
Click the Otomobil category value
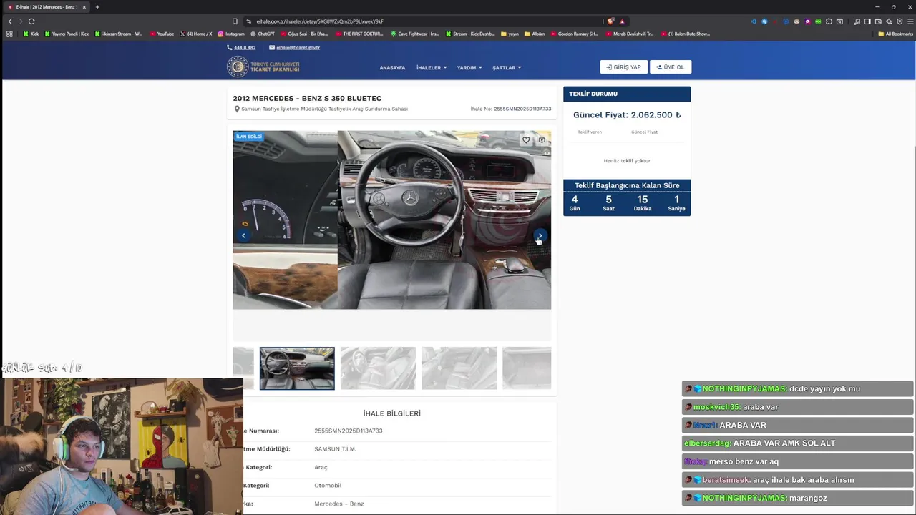[x=328, y=486]
